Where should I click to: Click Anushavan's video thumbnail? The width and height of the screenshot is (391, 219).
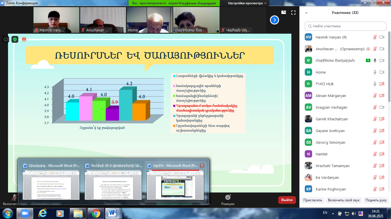coord(103,20)
